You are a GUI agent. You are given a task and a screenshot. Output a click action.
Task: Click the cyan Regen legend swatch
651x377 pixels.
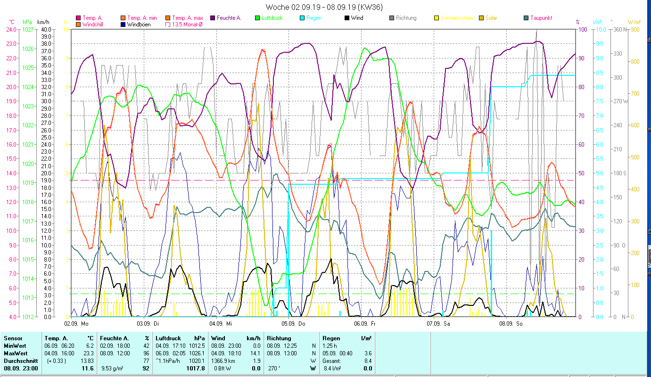[x=302, y=18]
